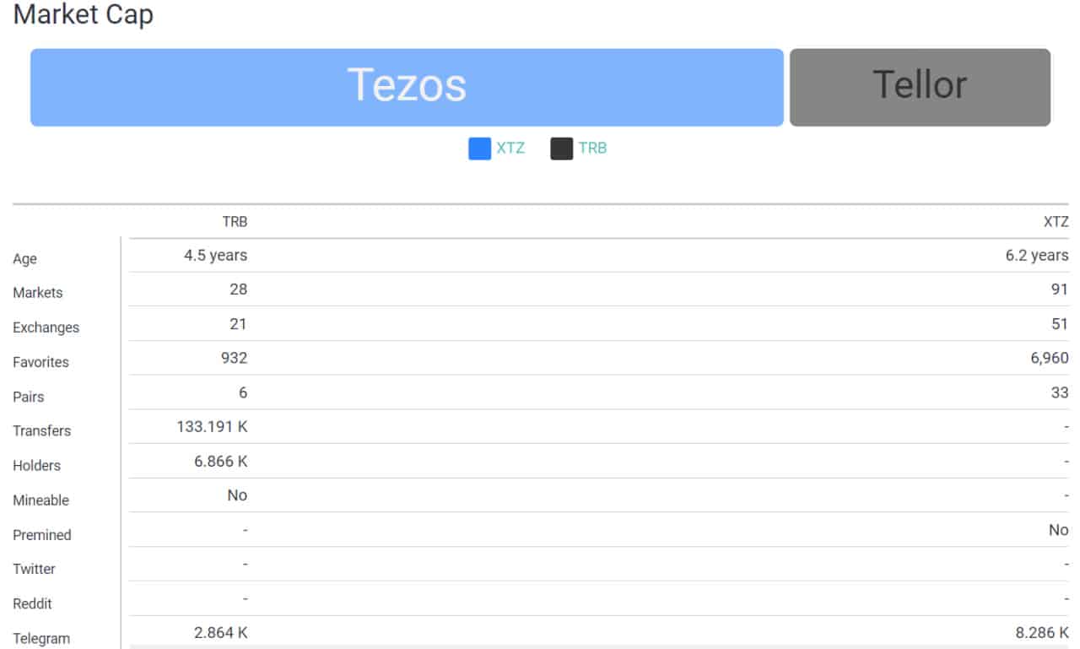Viewport: 1080px width, 649px height.
Task: Toggle the TRB legend label
Action: pos(592,149)
